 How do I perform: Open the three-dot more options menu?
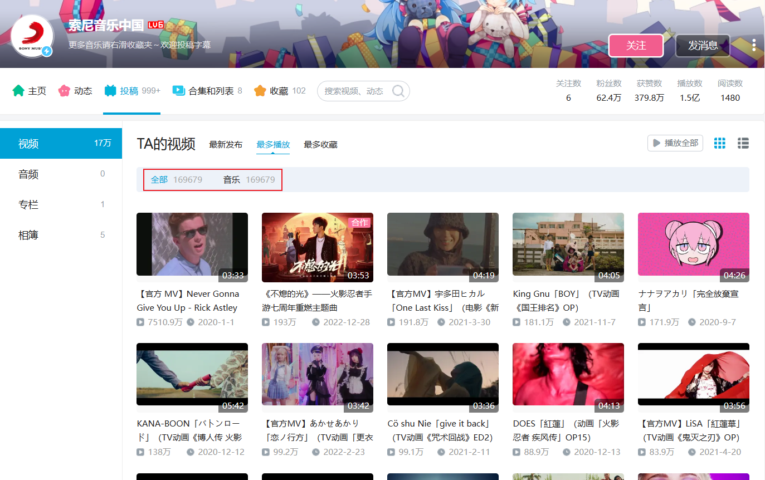click(x=753, y=45)
